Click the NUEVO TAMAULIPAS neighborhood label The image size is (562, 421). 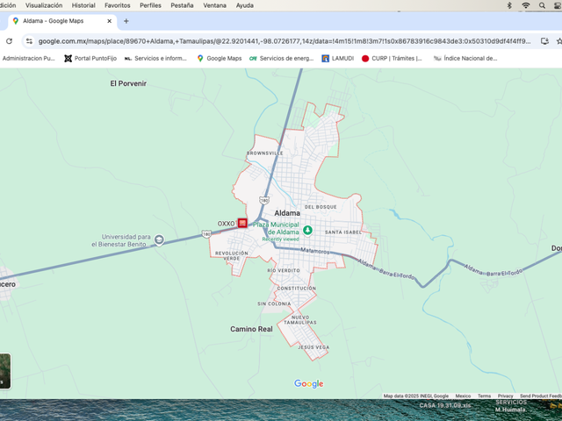point(300,319)
